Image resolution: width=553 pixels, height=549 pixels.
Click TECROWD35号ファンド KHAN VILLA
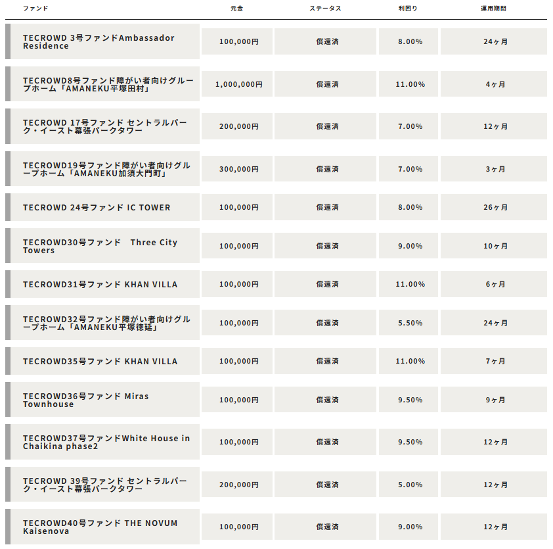point(100,362)
